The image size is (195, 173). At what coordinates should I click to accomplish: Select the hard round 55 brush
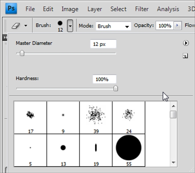(x=129, y=150)
